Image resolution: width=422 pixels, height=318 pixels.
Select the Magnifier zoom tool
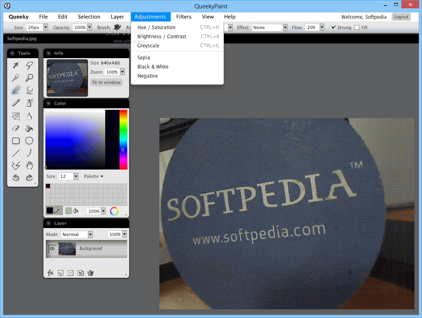[29, 78]
